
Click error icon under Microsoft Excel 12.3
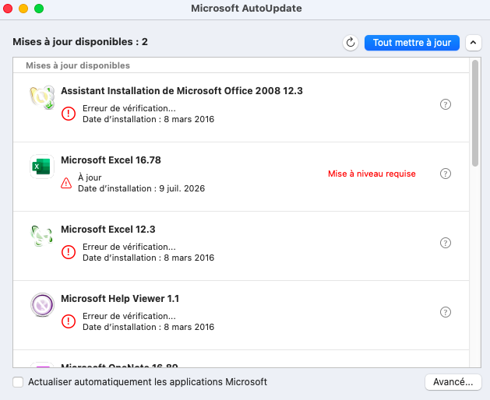69,252
